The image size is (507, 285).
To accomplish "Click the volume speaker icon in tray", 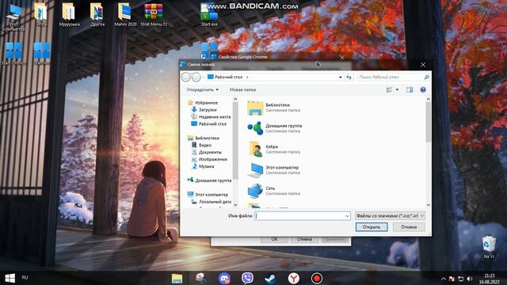I will click(x=470, y=279).
